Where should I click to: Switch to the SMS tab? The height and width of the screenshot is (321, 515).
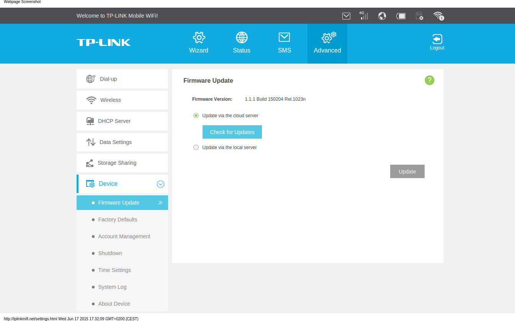pos(284,43)
